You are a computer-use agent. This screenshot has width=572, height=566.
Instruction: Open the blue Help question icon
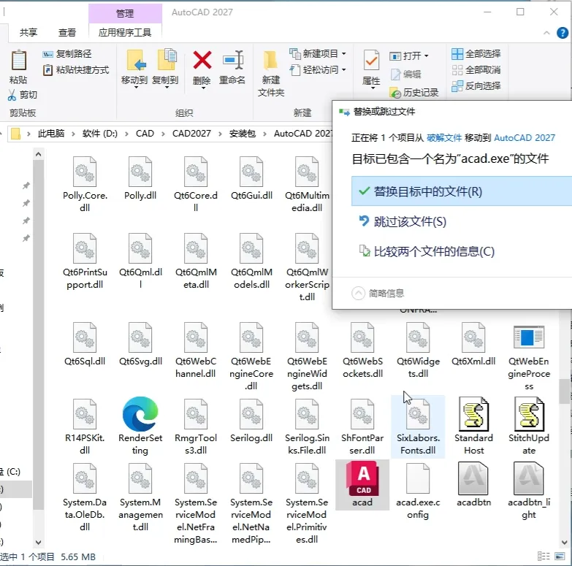point(563,33)
